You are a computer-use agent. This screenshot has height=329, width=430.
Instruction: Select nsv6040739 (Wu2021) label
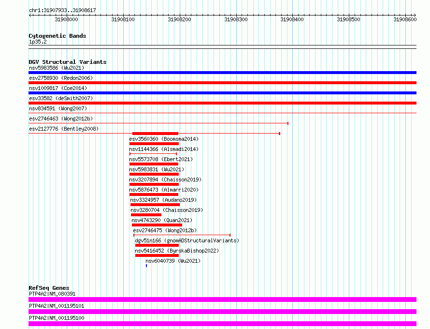(x=173, y=261)
